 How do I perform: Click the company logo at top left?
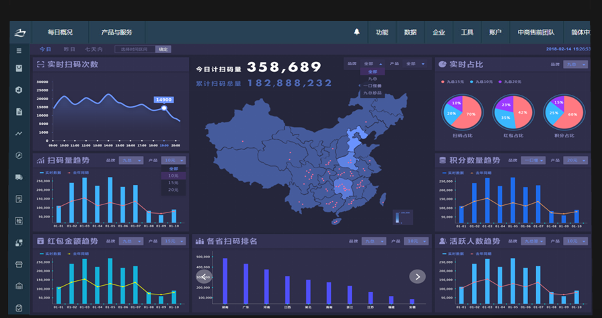pyautogui.click(x=20, y=32)
